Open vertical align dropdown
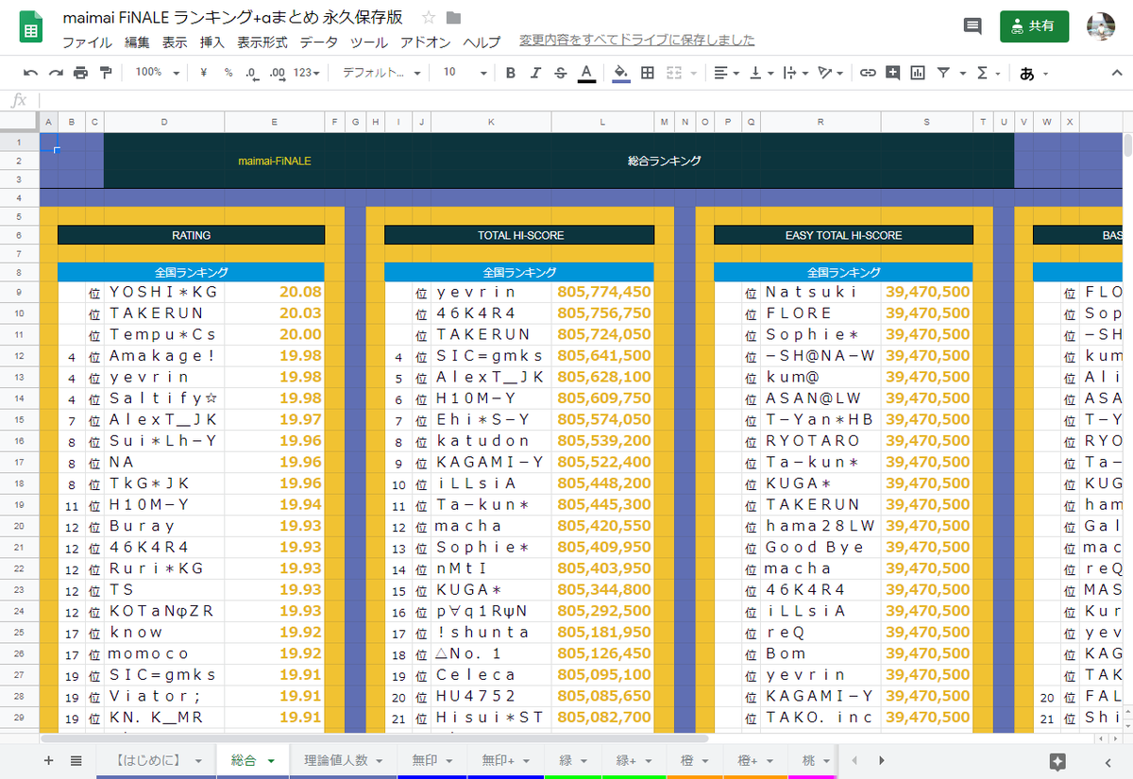Screen dimensions: 1133x779 (x=761, y=73)
